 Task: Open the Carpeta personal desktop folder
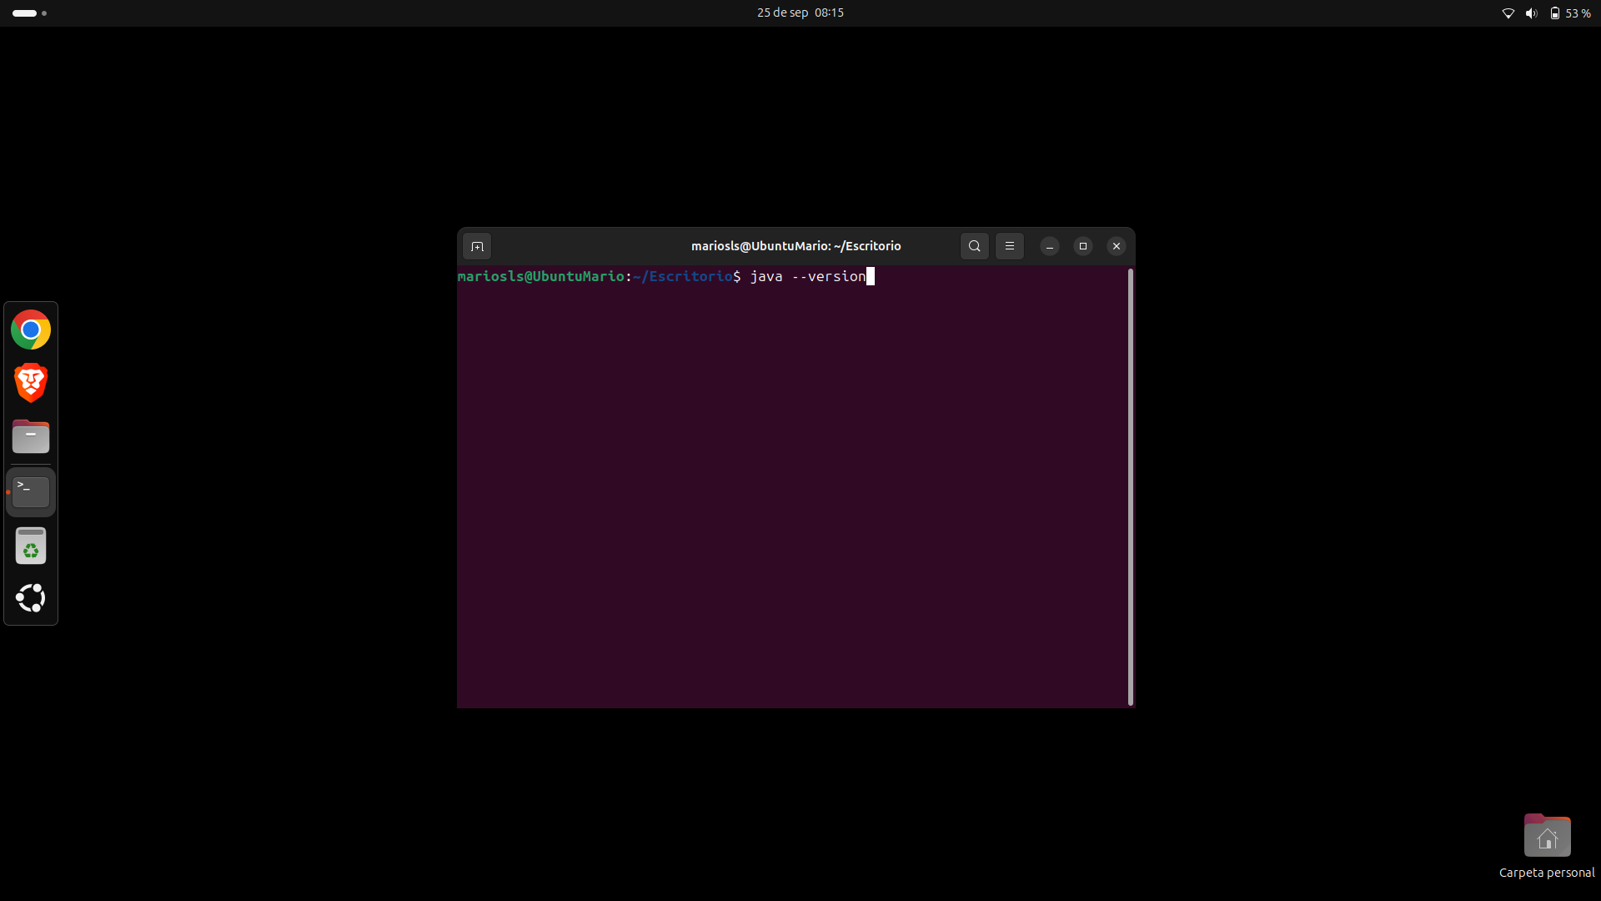point(1547,846)
